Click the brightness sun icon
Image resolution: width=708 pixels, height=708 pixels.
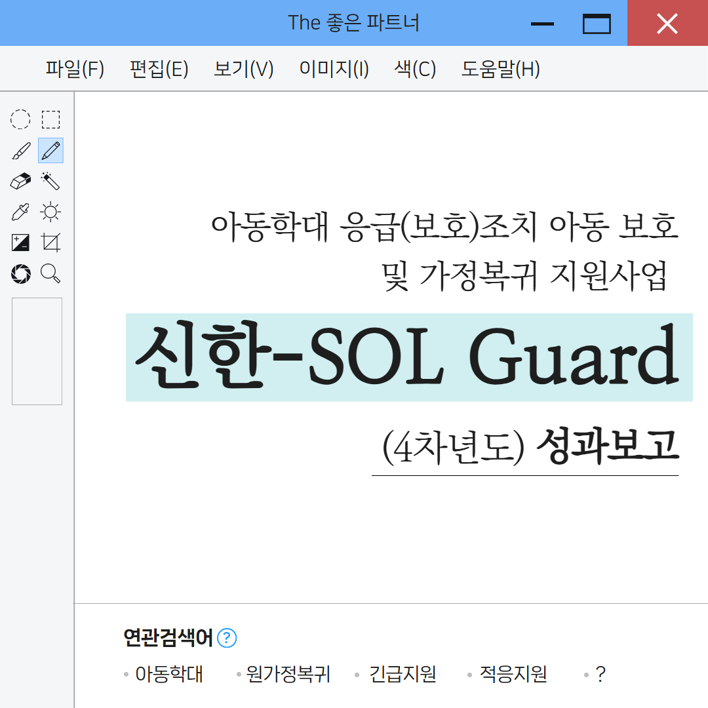tap(50, 212)
